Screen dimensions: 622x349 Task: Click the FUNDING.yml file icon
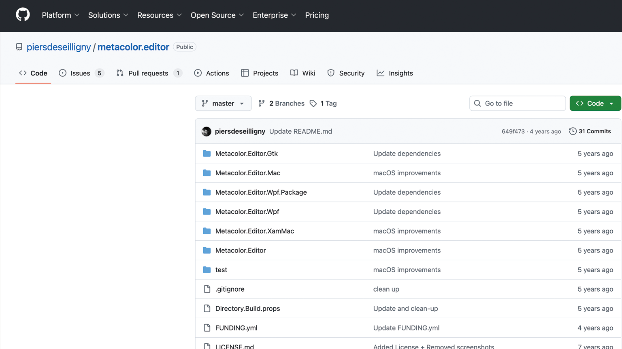tap(207, 328)
